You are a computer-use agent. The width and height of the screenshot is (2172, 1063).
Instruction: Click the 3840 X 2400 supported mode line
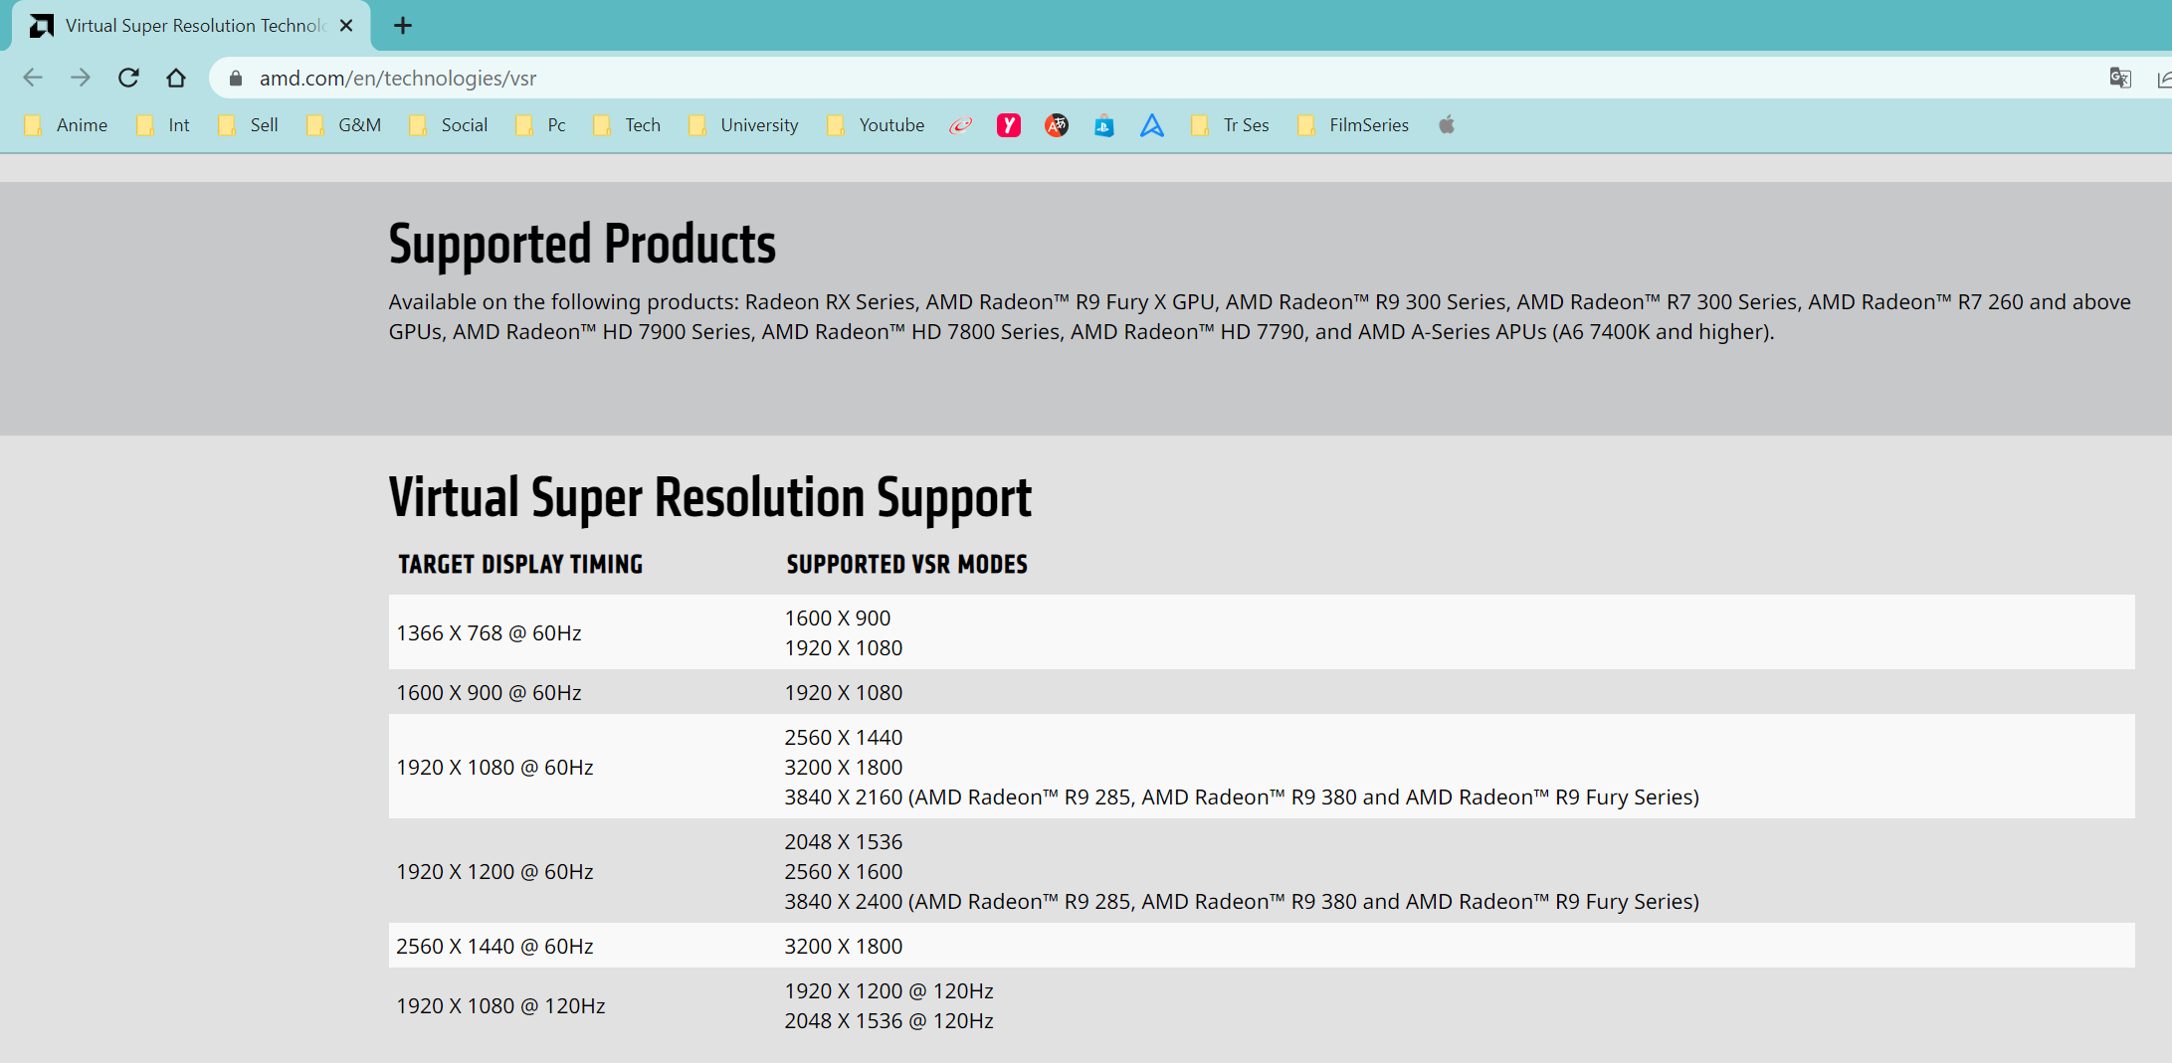(1242, 902)
